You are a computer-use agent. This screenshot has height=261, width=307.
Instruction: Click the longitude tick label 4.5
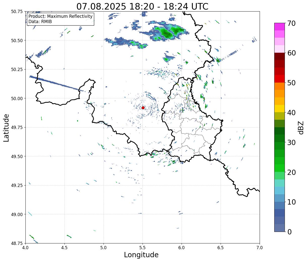coord(64,247)
